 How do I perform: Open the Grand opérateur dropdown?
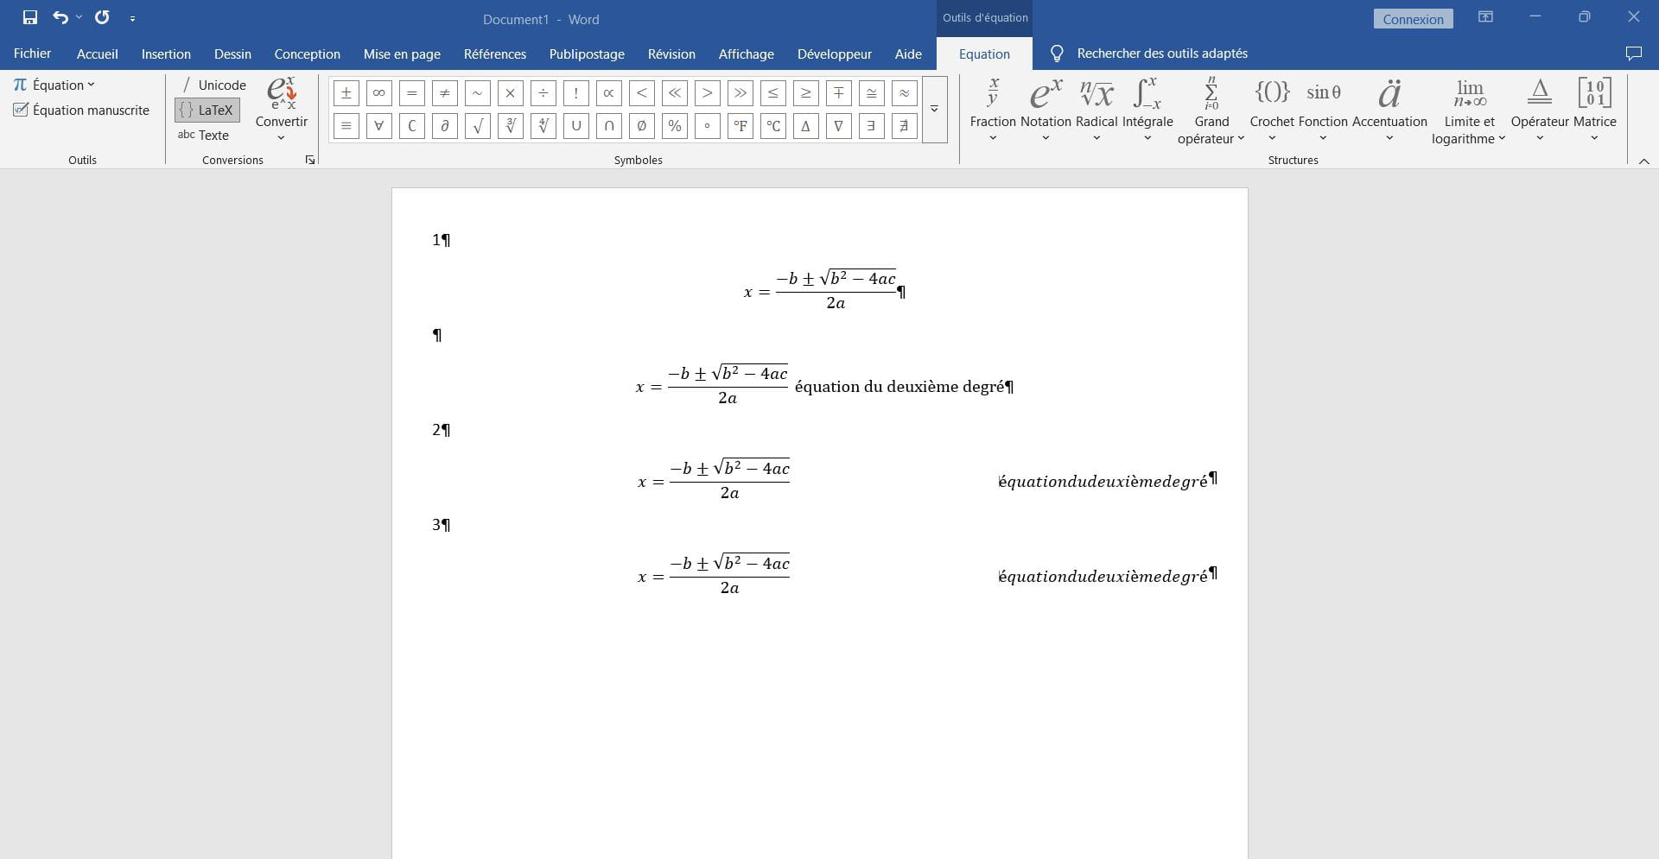click(1211, 112)
